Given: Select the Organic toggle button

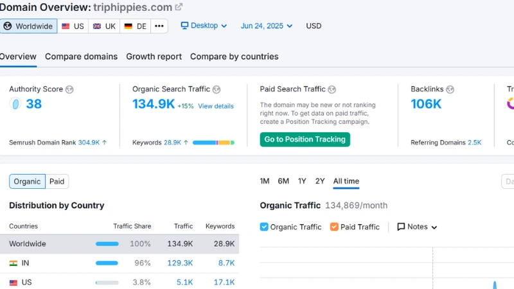Looking at the screenshot, I should pyautogui.click(x=27, y=182).
